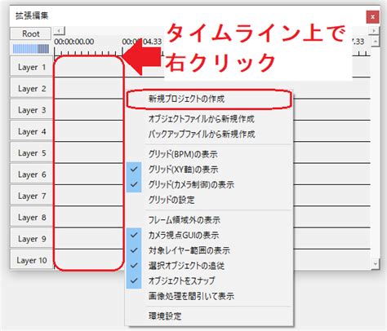The width and height of the screenshot is (387, 331).
Task: Click the Layer 4 header button
Action: click(32, 131)
